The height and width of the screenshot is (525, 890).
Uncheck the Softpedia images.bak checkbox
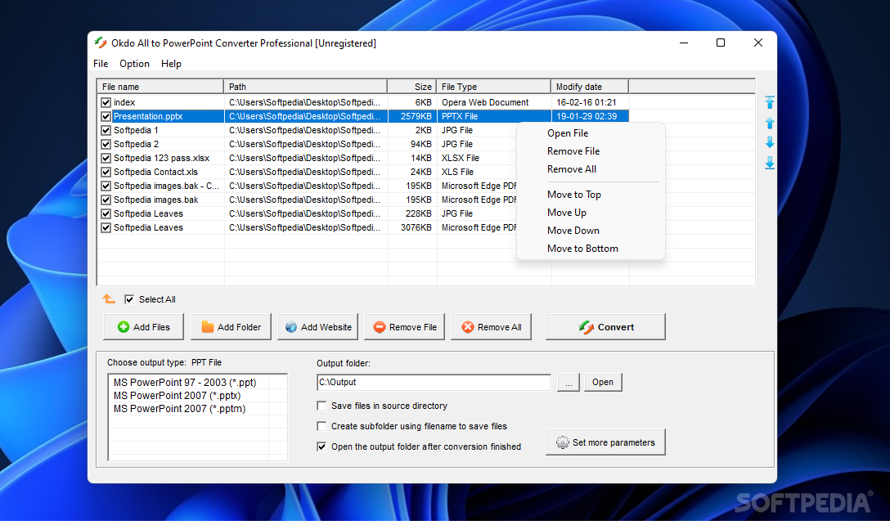[106, 200]
